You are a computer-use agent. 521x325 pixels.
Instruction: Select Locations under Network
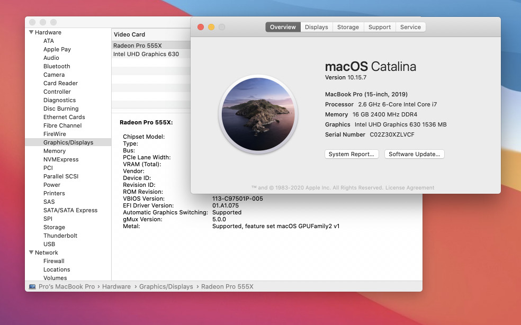57,269
